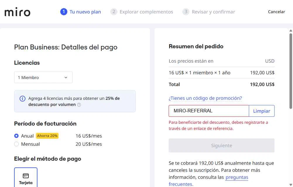
Task: Click the Ahorra 20% badge
Action: tap(47, 136)
